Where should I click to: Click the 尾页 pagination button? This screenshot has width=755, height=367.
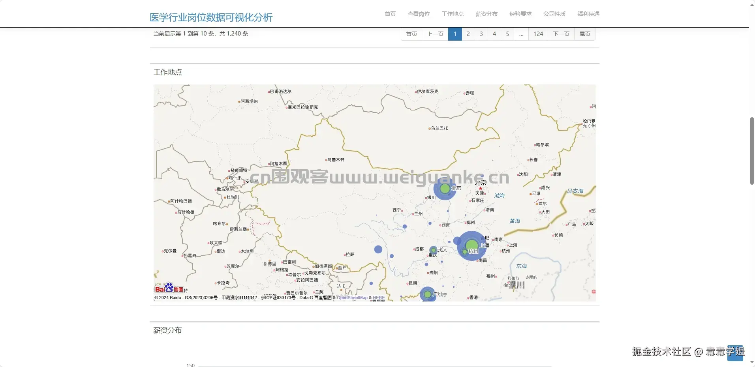click(x=585, y=34)
